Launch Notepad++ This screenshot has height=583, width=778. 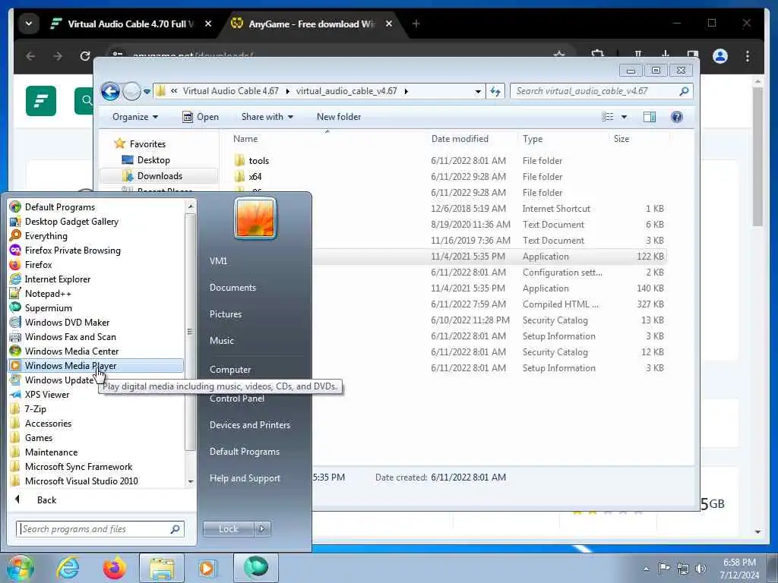click(x=48, y=293)
